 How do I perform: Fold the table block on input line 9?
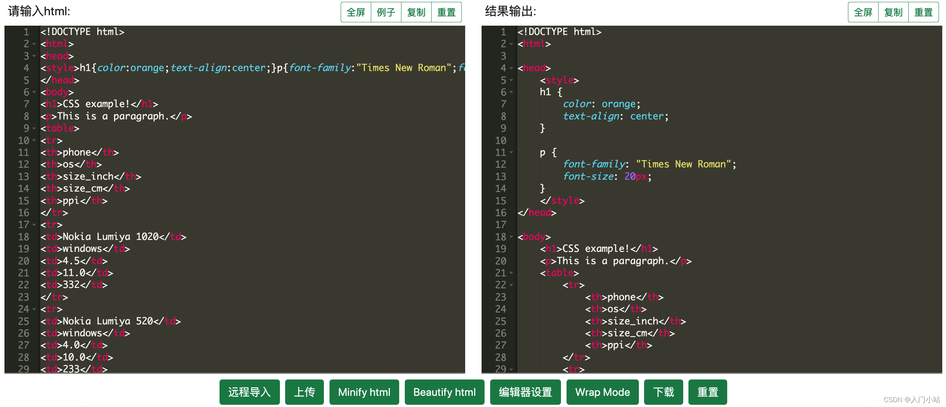[34, 128]
